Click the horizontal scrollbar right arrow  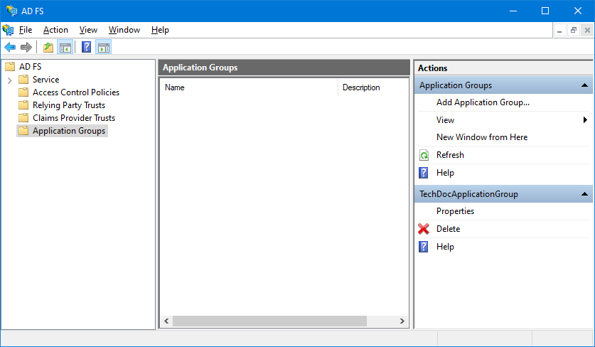[x=402, y=321]
